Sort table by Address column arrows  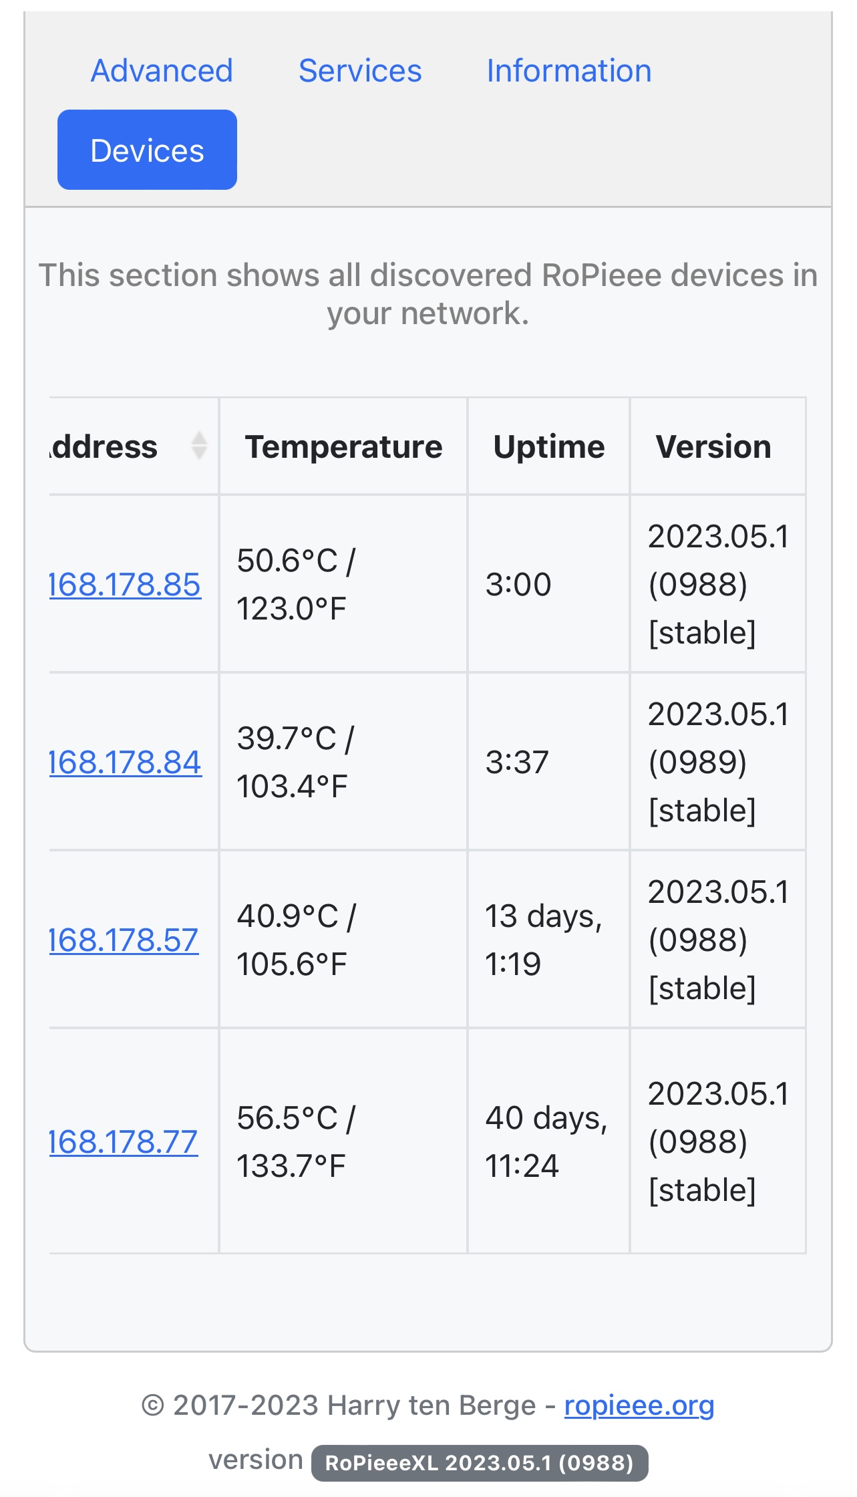tap(199, 446)
